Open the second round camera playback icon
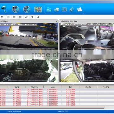The height and width of the screenshot is (114, 114). [x=16, y=9]
